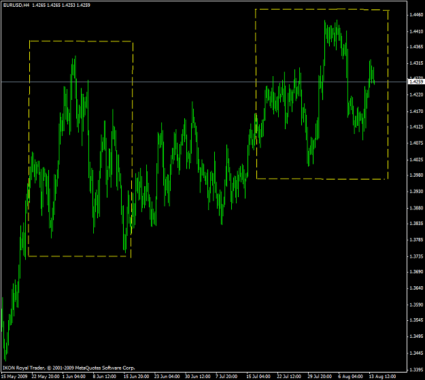The height and width of the screenshot is (380, 425).
Task: Click the 1.4075 price scale label
Action: click(416, 143)
